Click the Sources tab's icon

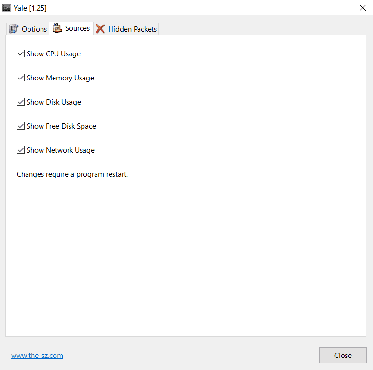tap(57, 28)
